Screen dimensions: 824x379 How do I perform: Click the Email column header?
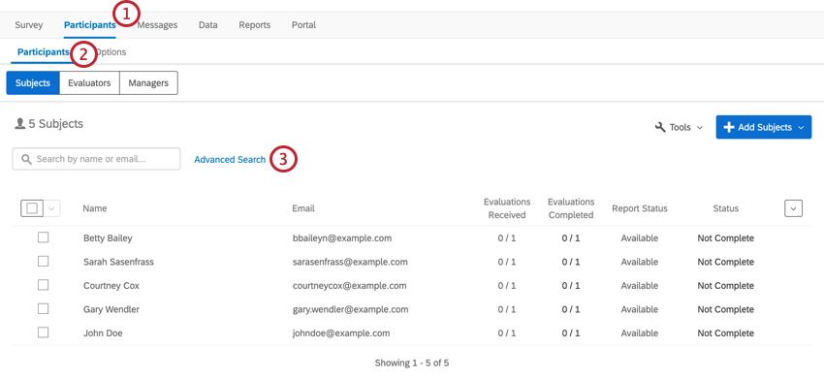[303, 208]
